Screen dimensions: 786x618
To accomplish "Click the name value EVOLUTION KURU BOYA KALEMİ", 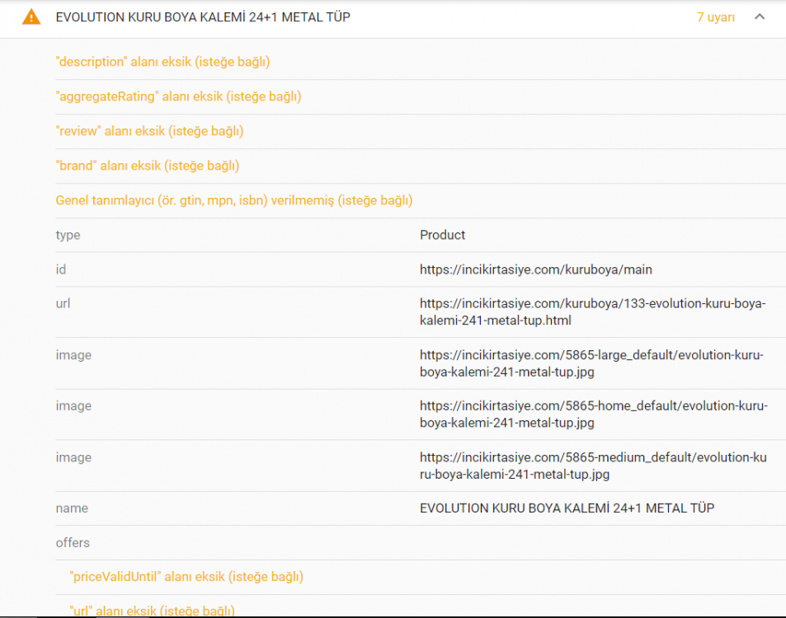I will click(x=567, y=508).
